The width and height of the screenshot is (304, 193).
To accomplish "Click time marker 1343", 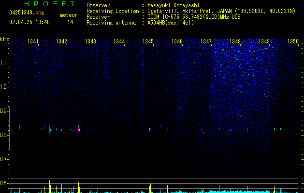I will pyautogui.click(x=90, y=41).
